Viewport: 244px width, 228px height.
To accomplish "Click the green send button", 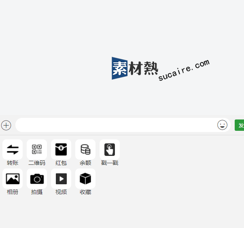I will tap(239, 125).
